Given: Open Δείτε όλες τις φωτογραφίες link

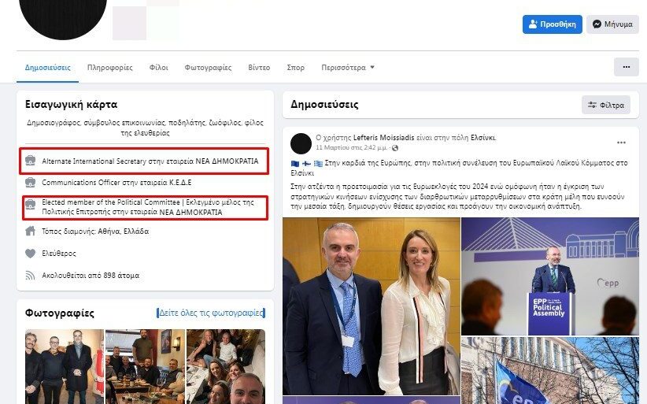Looking at the screenshot, I should (x=211, y=313).
